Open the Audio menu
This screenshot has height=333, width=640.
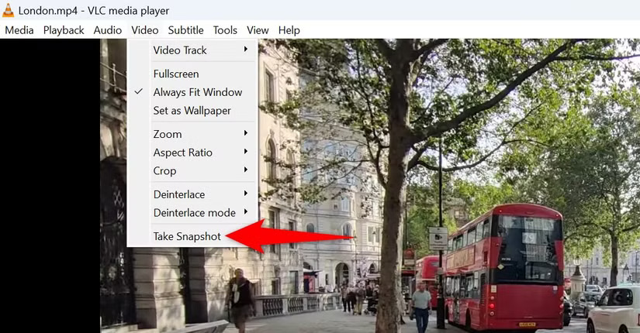(x=108, y=30)
